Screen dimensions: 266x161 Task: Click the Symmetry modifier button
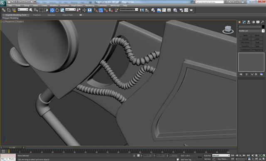pos(245,46)
